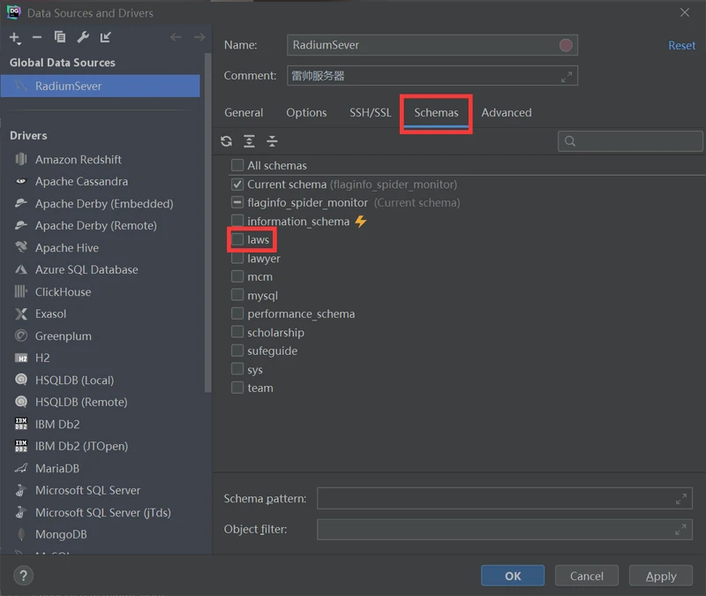The width and height of the screenshot is (706, 596).
Task: Check the mcm schema
Action: tap(237, 276)
